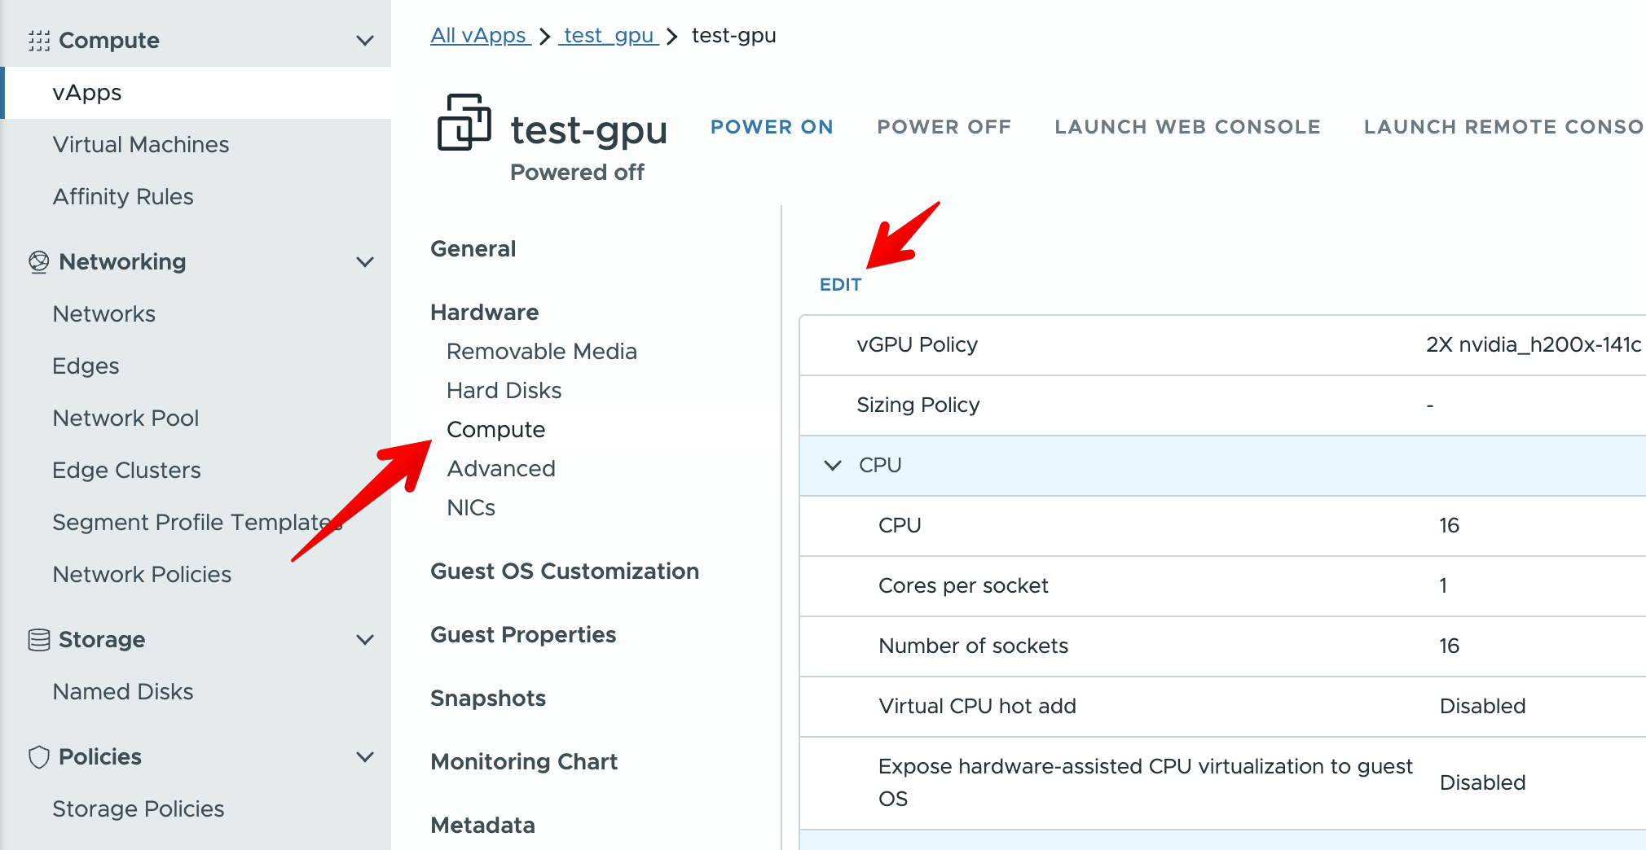Collapse the CPU section in the table
Image resolution: width=1646 pixels, height=850 pixels.
pos(833,466)
